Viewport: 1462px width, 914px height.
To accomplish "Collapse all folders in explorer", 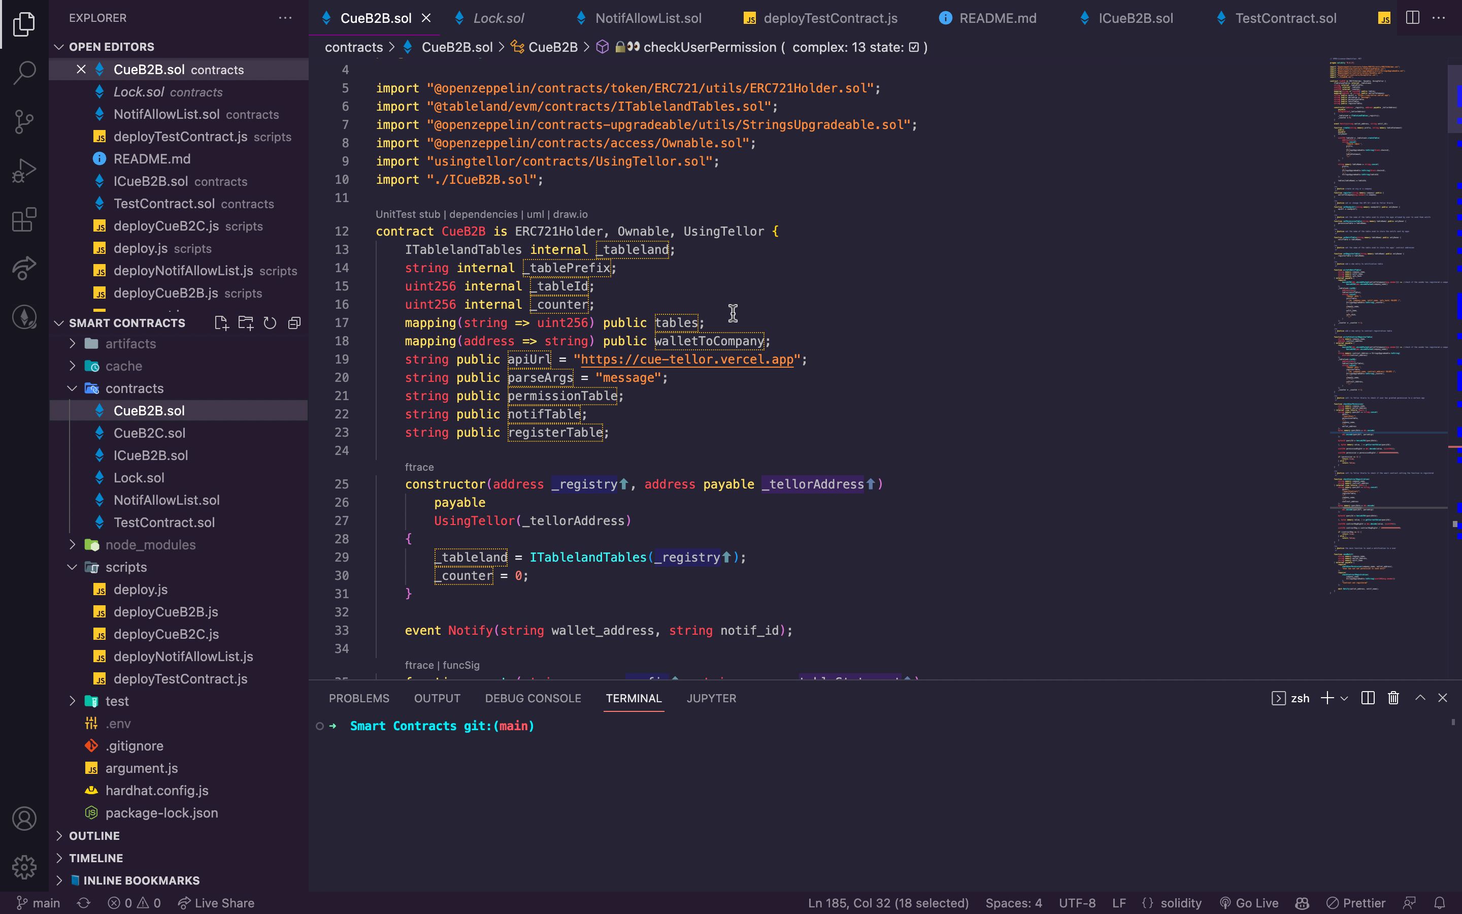I will pos(294,323).
